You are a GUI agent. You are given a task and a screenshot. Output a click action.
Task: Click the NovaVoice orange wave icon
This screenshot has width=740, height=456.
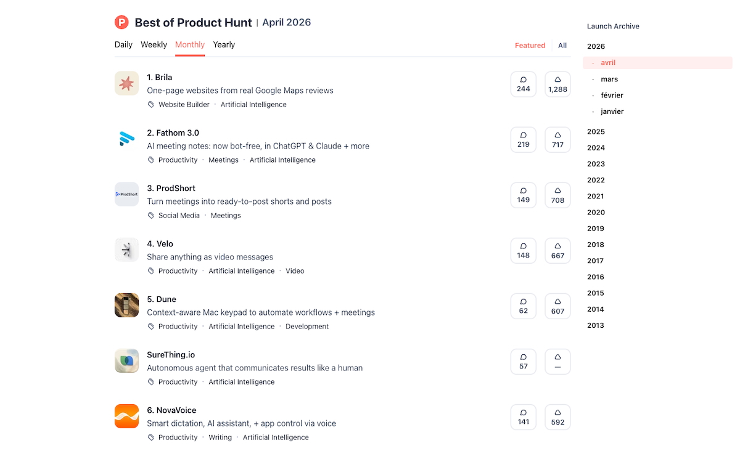pos(126,416)
